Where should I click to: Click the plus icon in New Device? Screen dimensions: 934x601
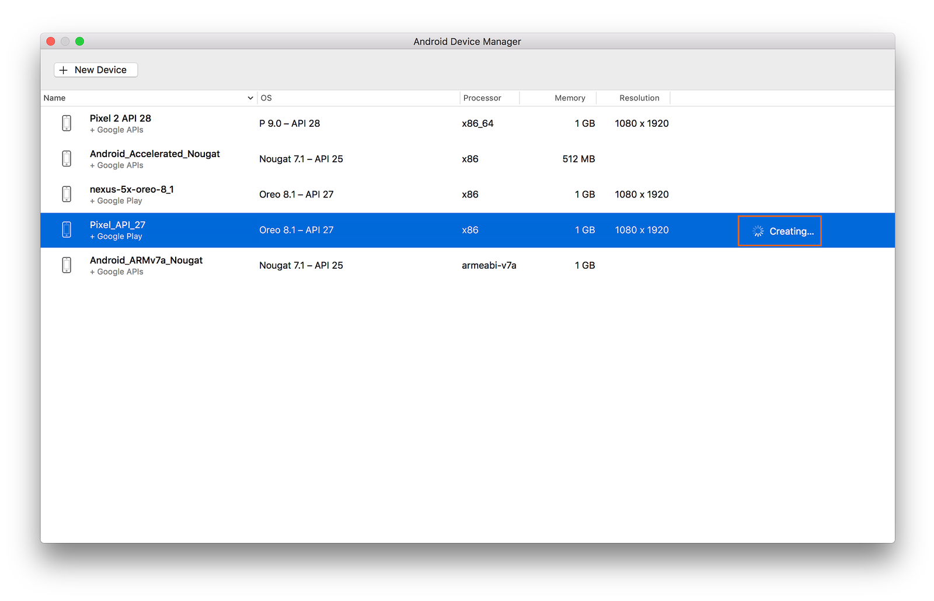64,70
